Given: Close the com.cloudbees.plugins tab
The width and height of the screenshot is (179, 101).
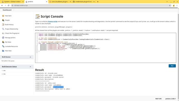Looking at the screenshot, I should click(70, 2).
